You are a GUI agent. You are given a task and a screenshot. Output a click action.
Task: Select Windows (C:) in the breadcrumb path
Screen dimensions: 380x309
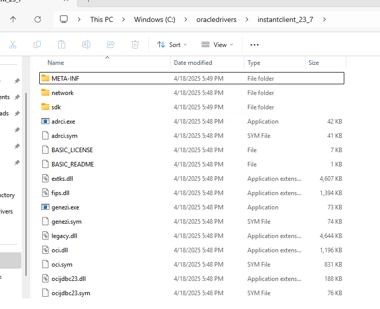pos(155,19)
